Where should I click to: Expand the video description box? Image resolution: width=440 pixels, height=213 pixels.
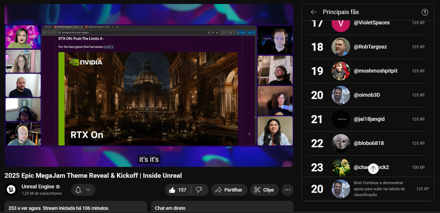[75, 208]
